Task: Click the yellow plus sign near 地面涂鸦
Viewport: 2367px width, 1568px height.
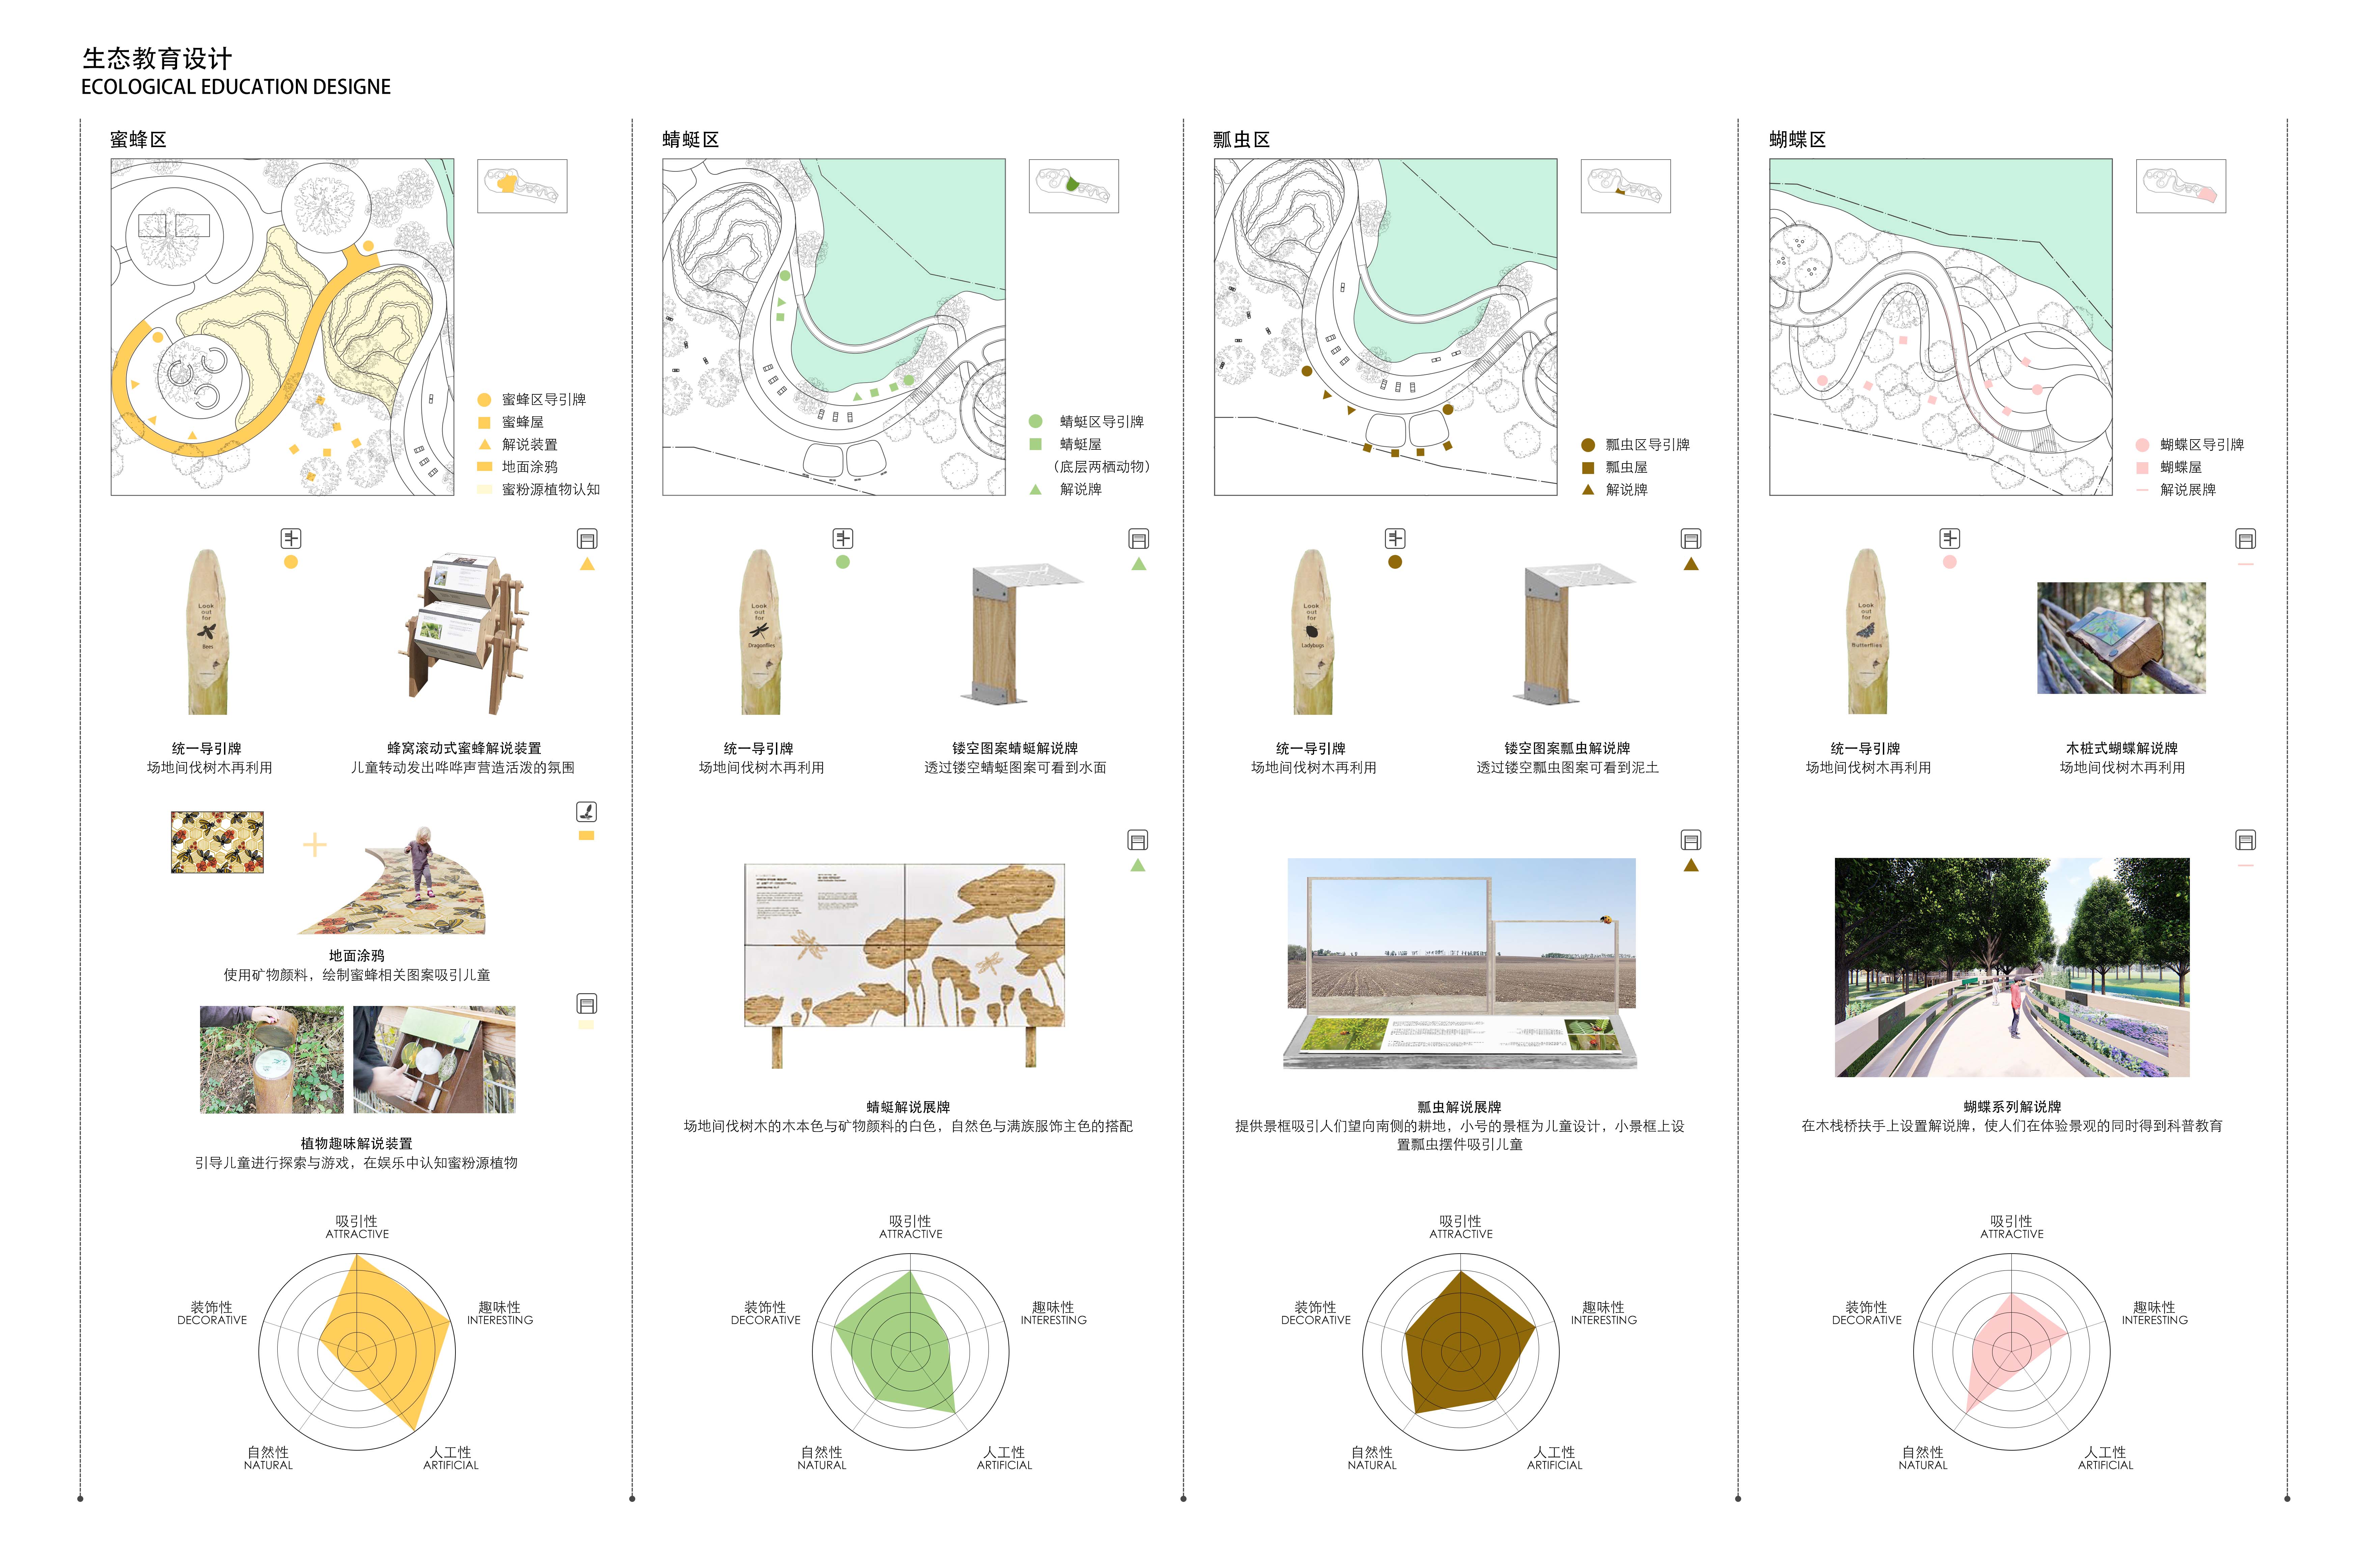Action: pos(315,845)
